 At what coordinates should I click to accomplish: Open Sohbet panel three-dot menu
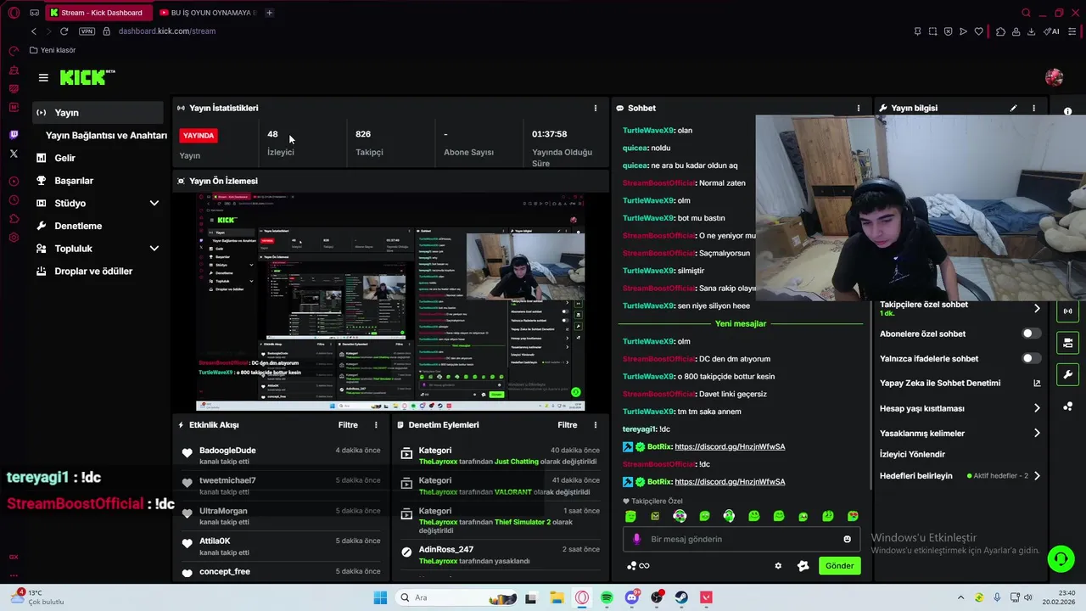(x=858, y=108)
